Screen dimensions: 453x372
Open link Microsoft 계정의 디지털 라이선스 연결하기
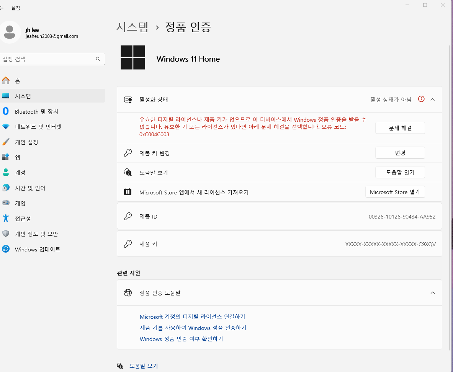coord(192,317)
